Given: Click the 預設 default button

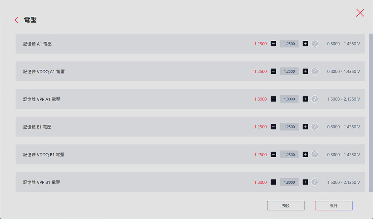Looking at the screenshot, I should coord(286,206).
